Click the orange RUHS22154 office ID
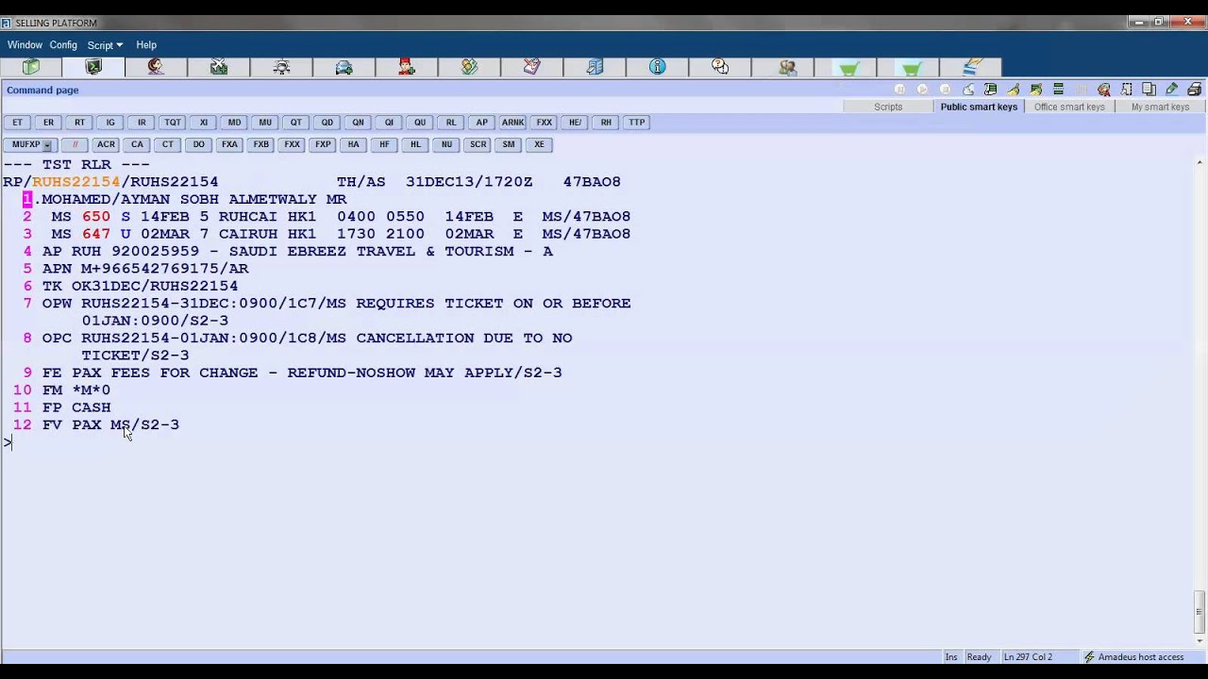This screenshot has width=1208, height=679. [x=76, y=182]
